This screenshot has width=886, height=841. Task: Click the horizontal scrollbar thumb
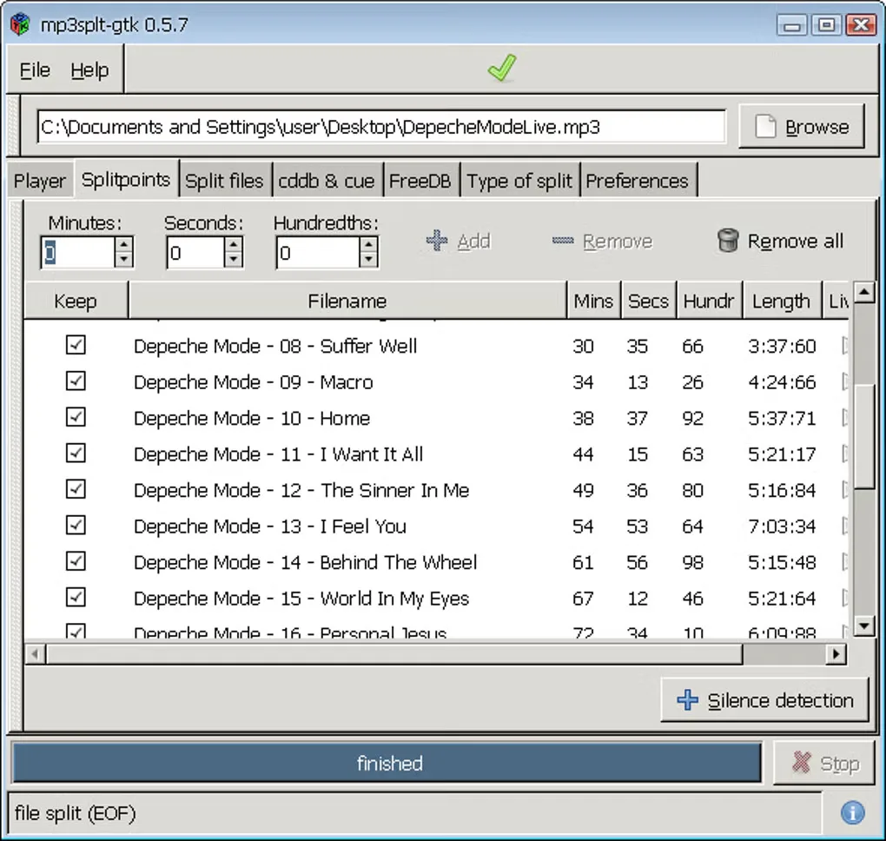[x=394, y=654]
